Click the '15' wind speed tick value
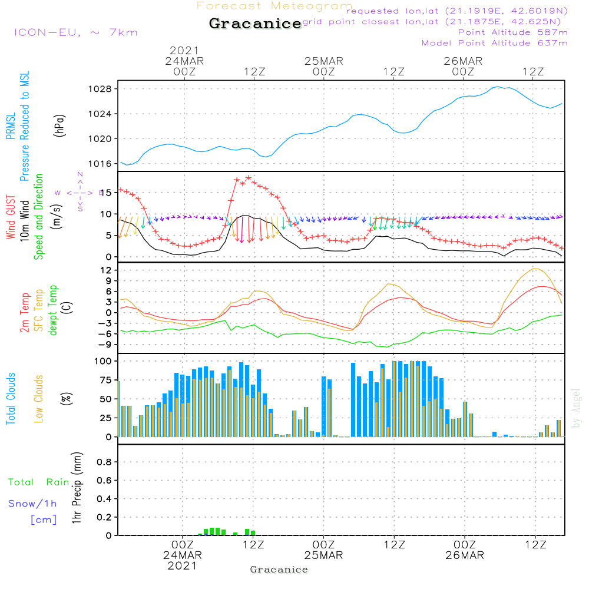 pos(106,193)
